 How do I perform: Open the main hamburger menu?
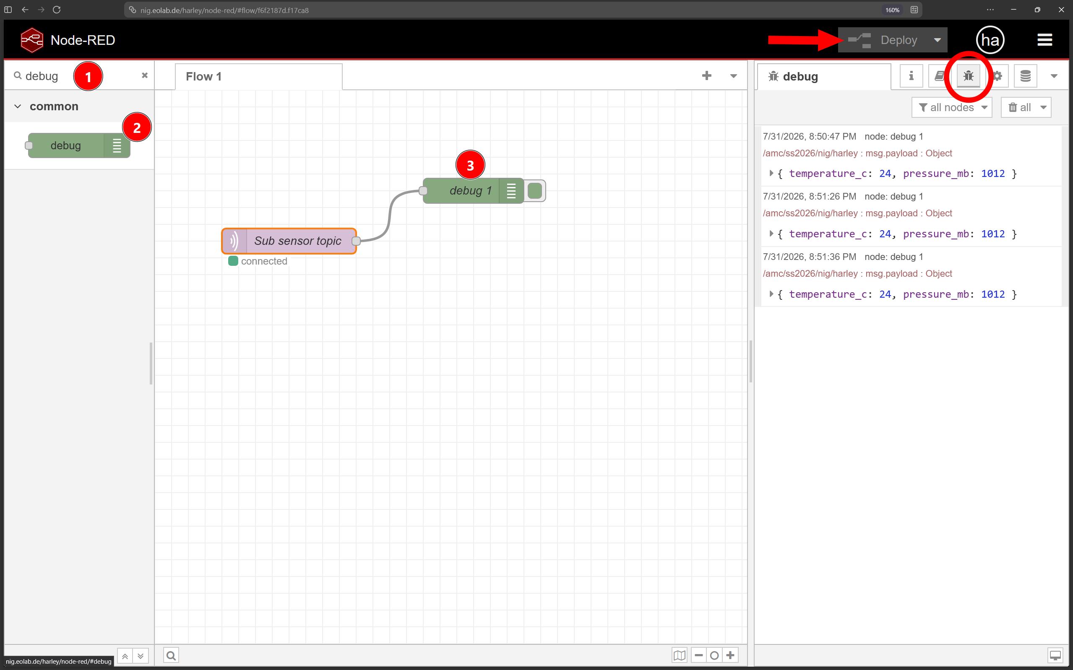pyautogui.click(x=1044, y=40)
